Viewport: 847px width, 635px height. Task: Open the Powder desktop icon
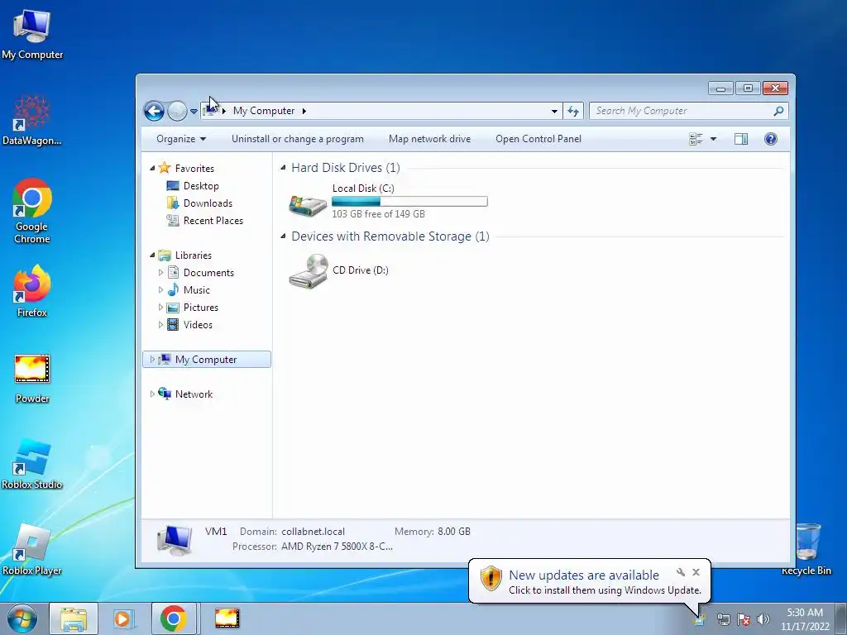(32, 379)
